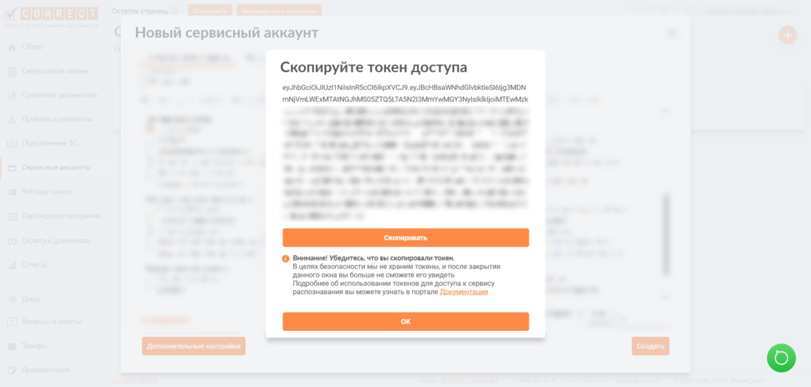Click the Сравнение документов sidebar icon
This screenshot has height=387, width=811.
pyautogui.click(x=11, y=95)
